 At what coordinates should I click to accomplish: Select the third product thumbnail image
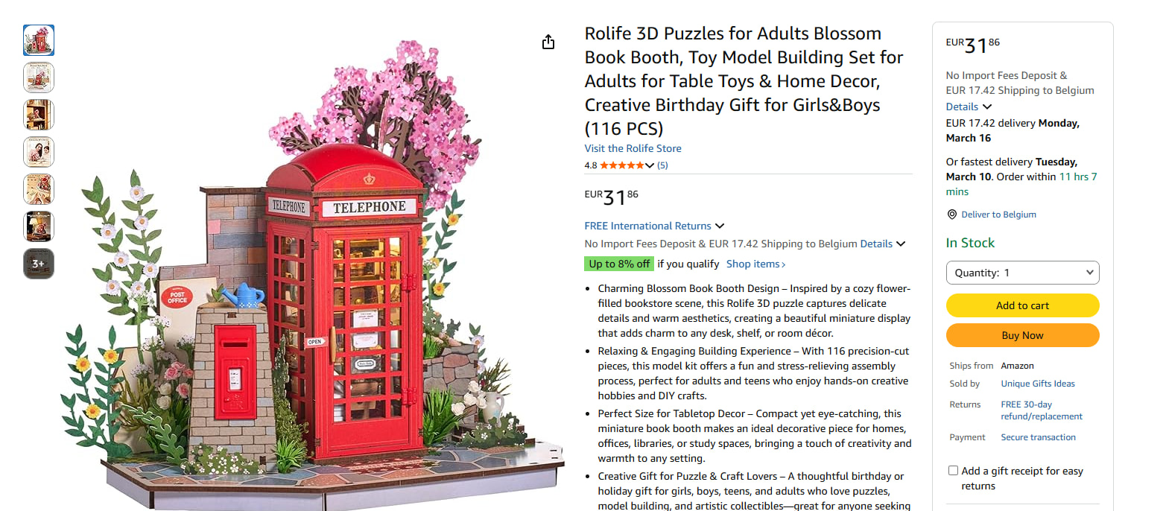pos(39,115)
